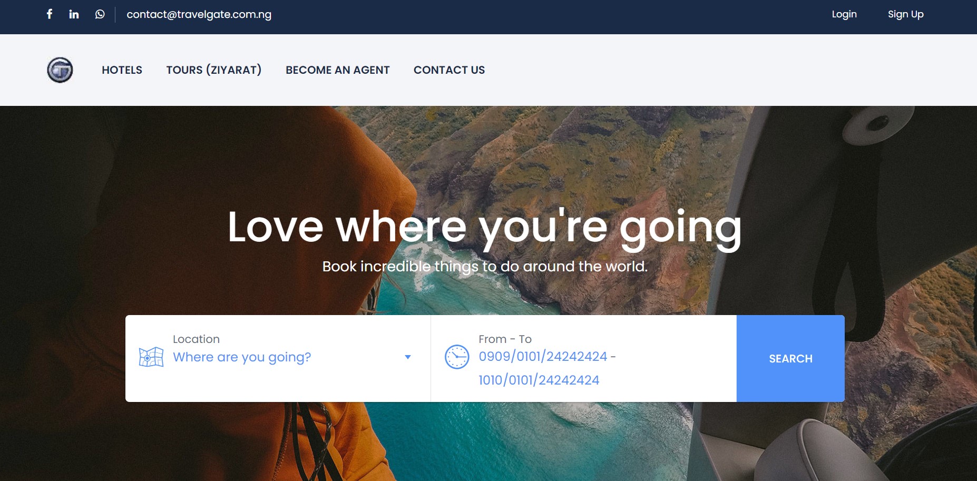Navigate to TOURS (ZIYARAT)
The image size is (977, 481).
(213, 70)
